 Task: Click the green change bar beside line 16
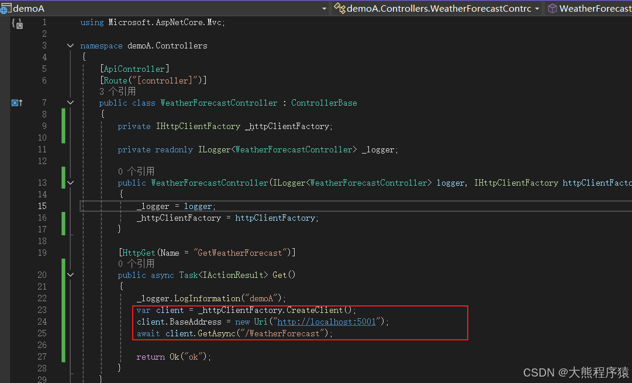tap(63, 217)
